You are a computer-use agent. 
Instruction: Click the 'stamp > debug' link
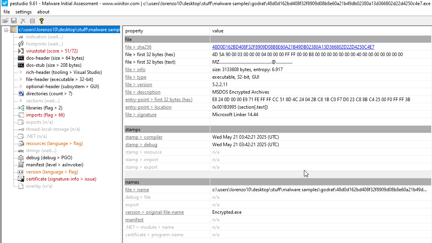point(141,145)
